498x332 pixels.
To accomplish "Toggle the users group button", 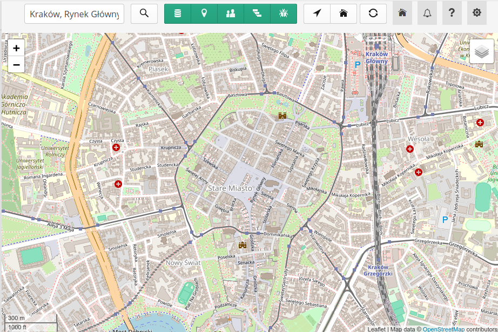I will coord(231,13).
